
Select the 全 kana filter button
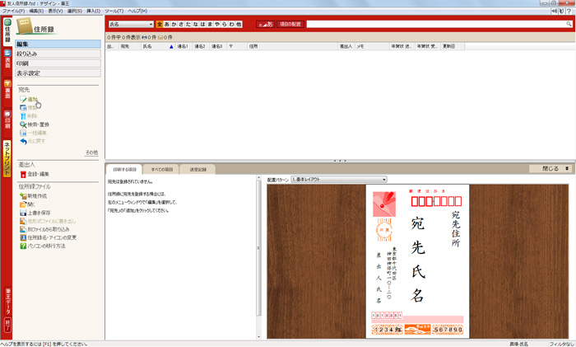159,25
